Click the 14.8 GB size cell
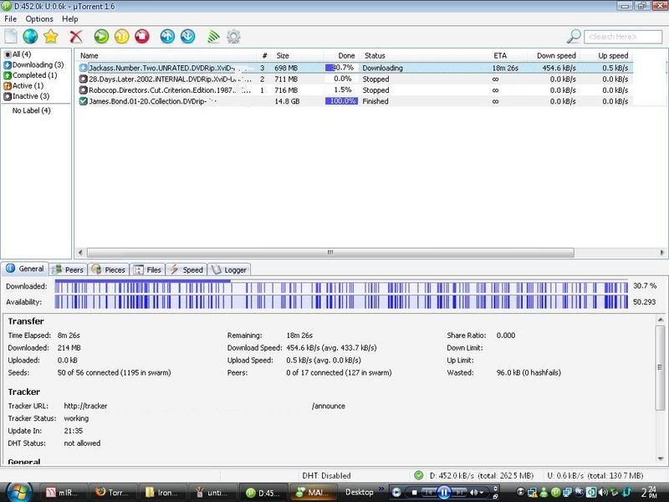 click(287, 101)
